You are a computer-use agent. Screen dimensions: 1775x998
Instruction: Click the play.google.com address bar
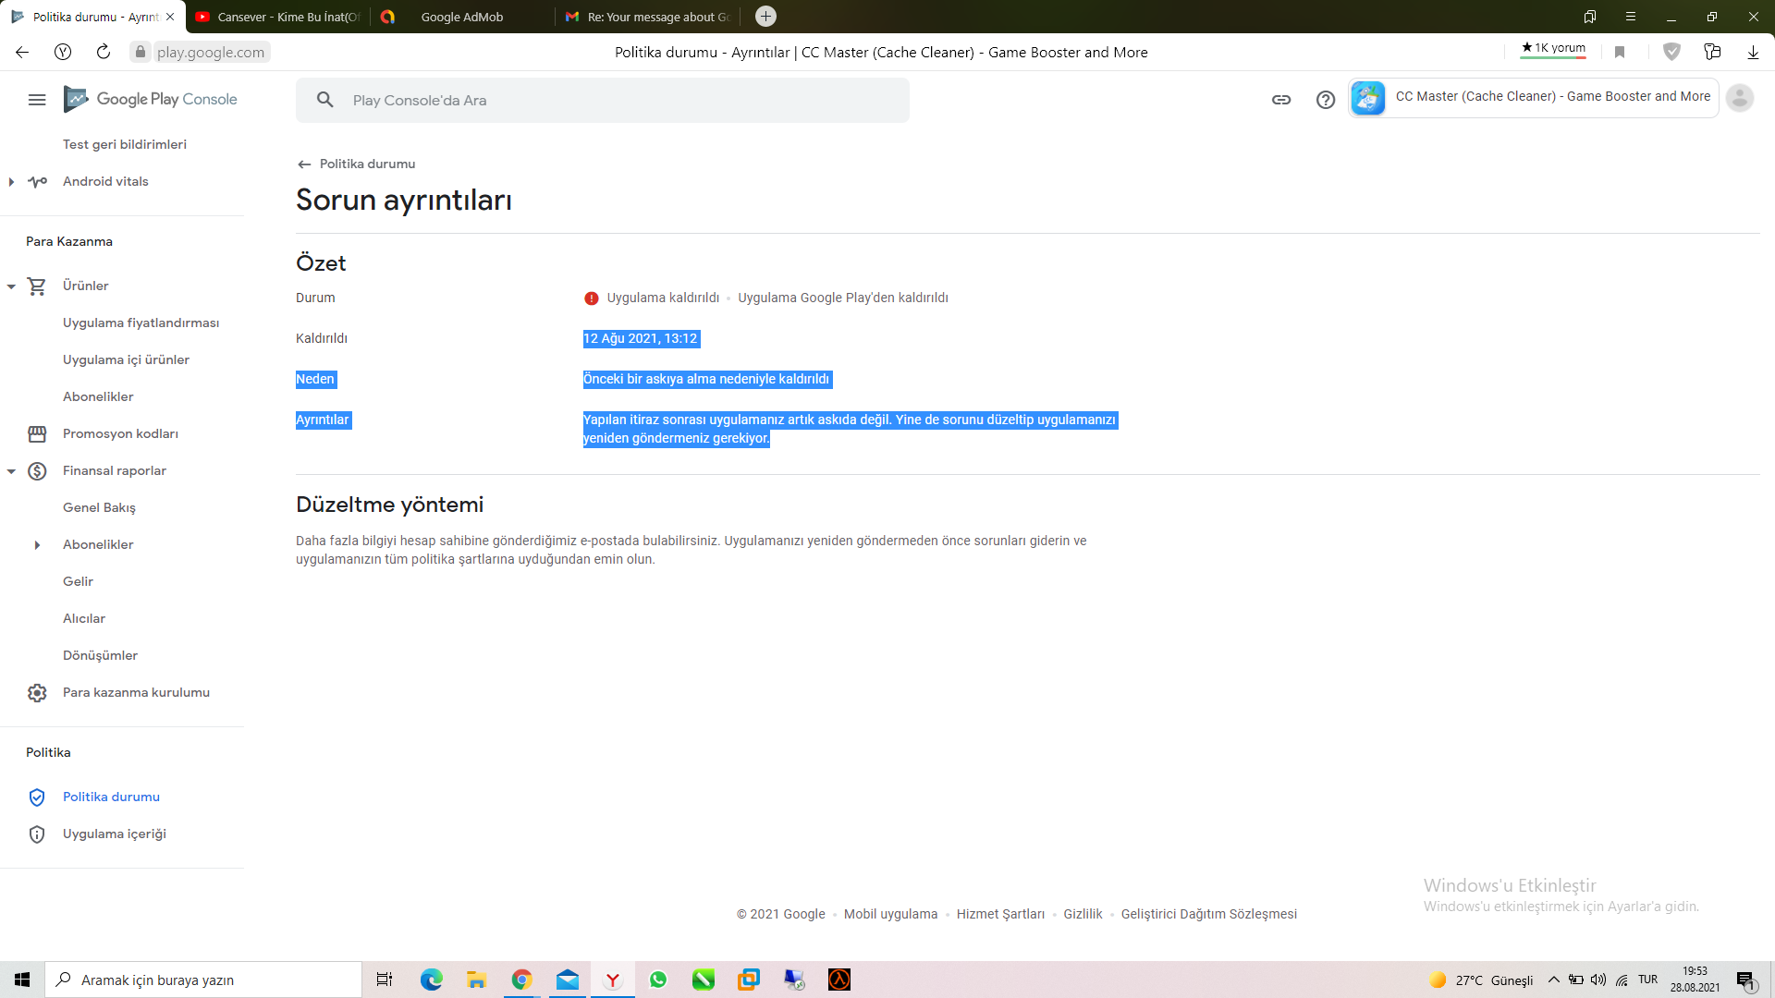(211, 52)
